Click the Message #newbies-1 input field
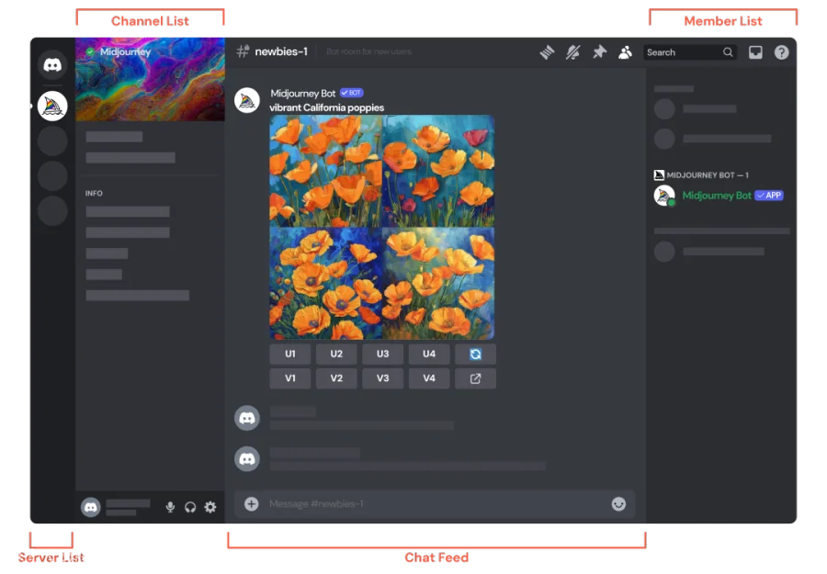Viewport: 827px width, 574px height. click(435, 504)
